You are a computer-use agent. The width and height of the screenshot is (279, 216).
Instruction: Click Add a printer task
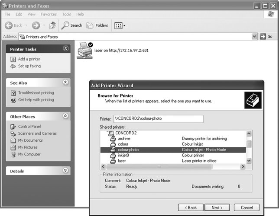point(29,59)
